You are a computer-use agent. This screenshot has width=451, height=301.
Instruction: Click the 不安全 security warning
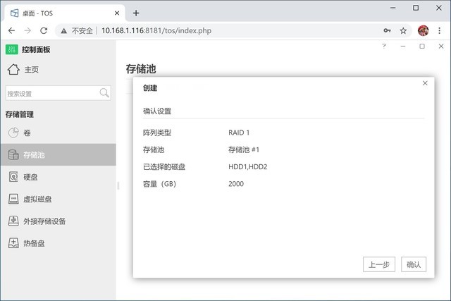(x=77, y=30)
